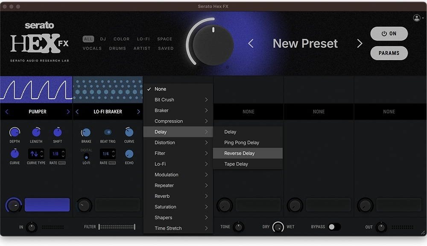Image resolution: width=427 pixels, height=246 pixels.
Task: Click the Lo-Fi Braker CURVE knob
Action: pyautogui.click(x=129, y=132)
